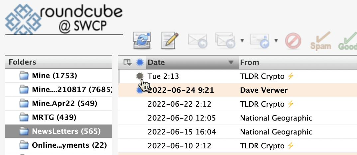
Task: Toggle unread star on Dave Verwer message
Action: (x=140, y=90)
